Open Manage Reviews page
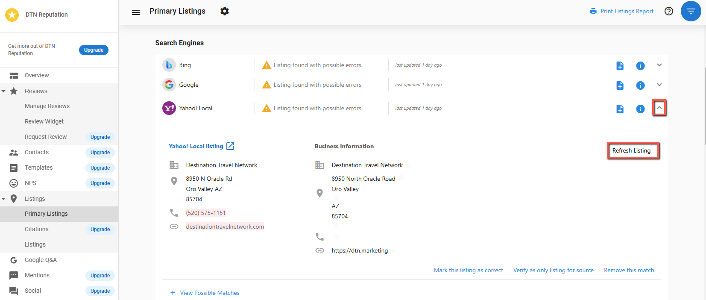706x300 pixels. [47, 106]
